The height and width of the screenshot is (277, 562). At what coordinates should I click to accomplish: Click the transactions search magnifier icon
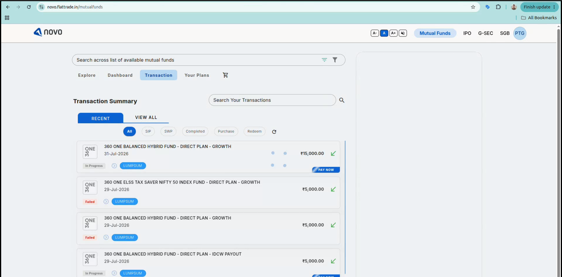342,100
